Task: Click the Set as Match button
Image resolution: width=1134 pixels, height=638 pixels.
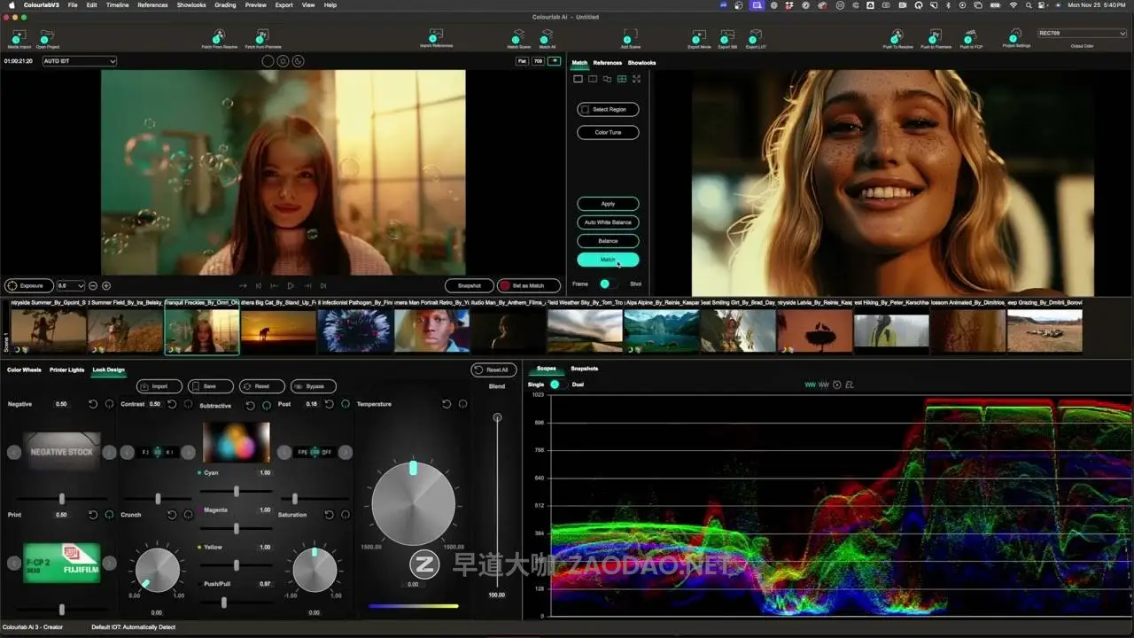Action: (x=529, y=286)
